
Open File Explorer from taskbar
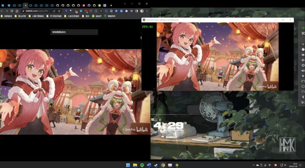[135, 165]
